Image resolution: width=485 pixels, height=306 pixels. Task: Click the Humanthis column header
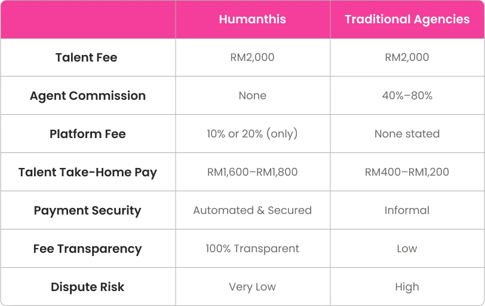click(x=252, y=19)
